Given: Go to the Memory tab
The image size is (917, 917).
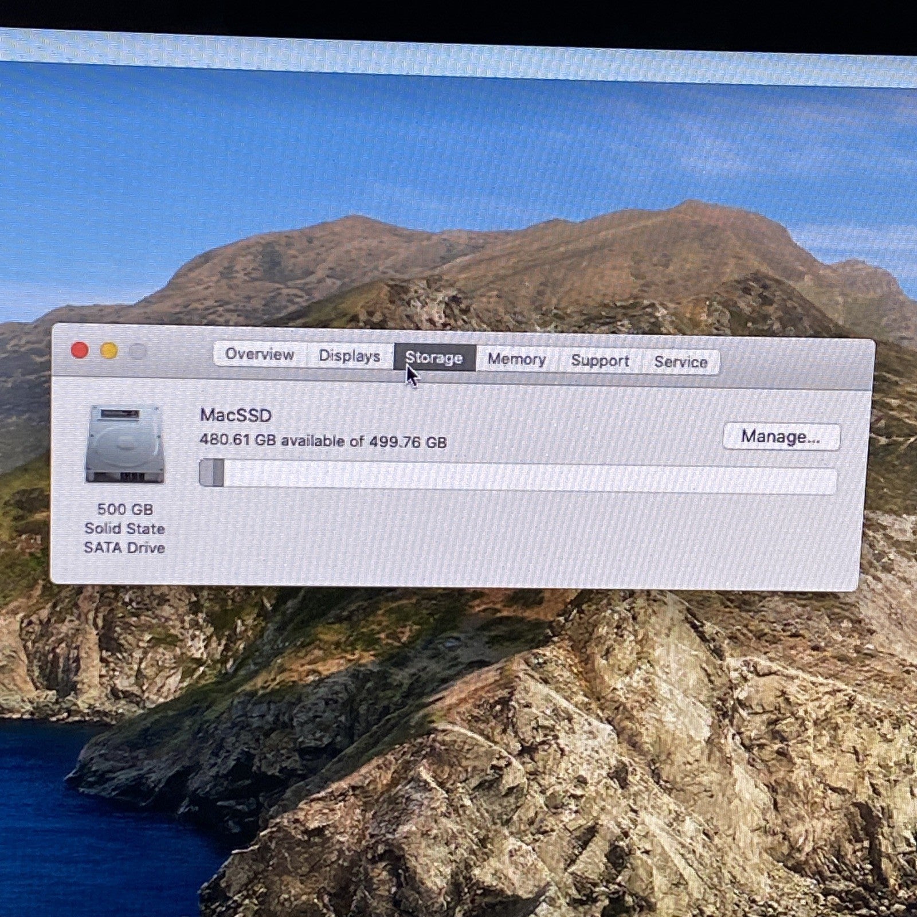Looking at the screenshot, I should pyautogui.click(x=516, y=359).
